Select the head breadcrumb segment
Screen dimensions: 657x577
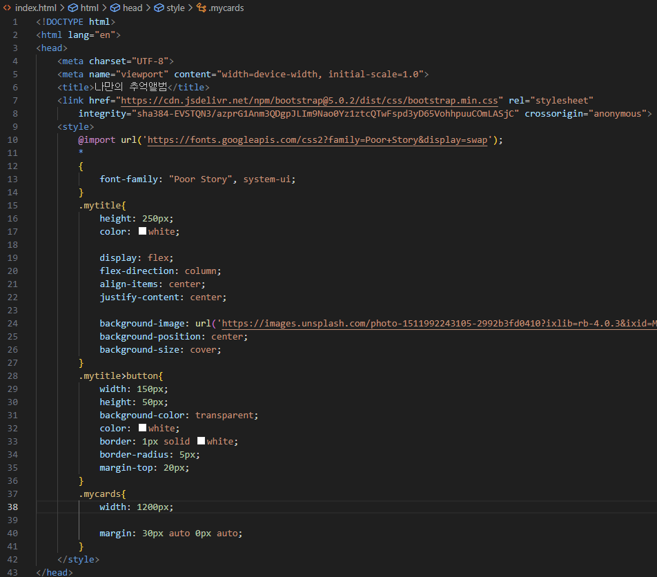coord(133,8)
